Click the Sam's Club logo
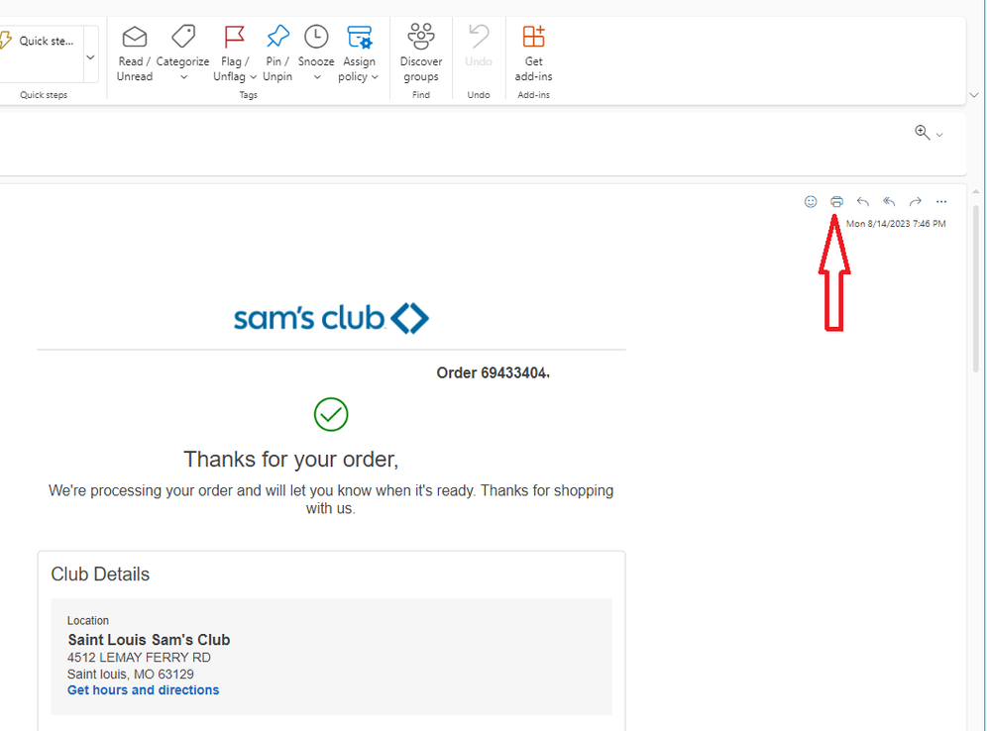Screen dimensions: 990x731 [x=331, y=318]
